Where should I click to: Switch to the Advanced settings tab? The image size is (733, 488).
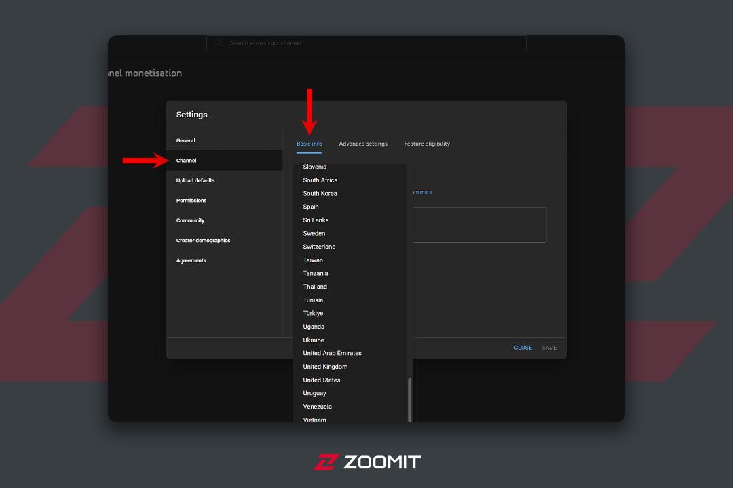[x=362, y=144]
